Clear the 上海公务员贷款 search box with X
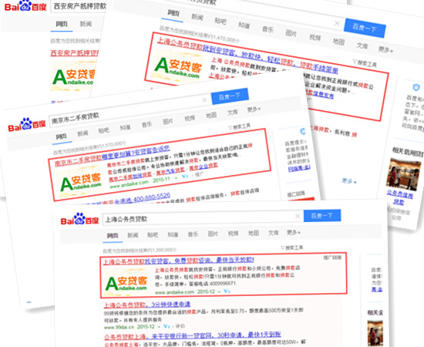 pos(298,216)
